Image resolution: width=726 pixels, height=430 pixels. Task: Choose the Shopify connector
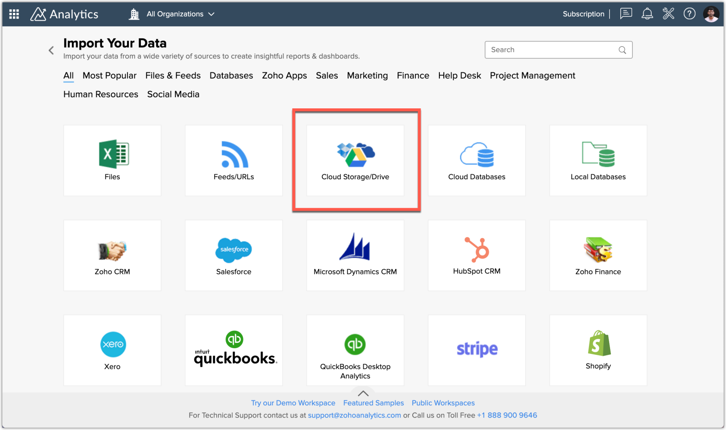(598, 350)
